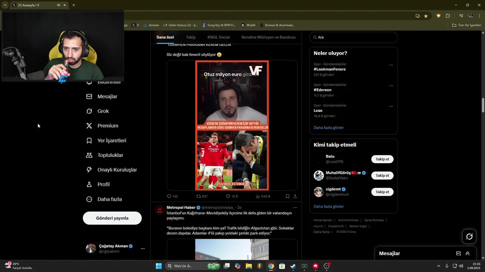Follow cigdemt with Takip et
The height and width of the screenshot is (272, 485).
pos(382,192)
